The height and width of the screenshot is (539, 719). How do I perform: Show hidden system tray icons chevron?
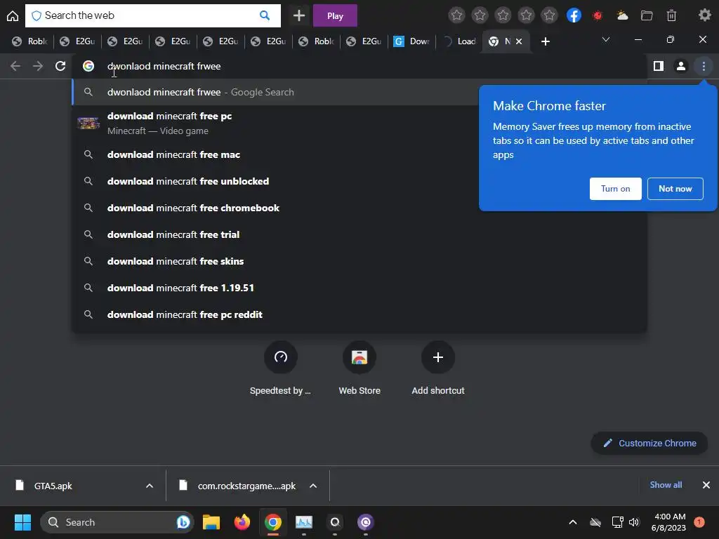573,522
